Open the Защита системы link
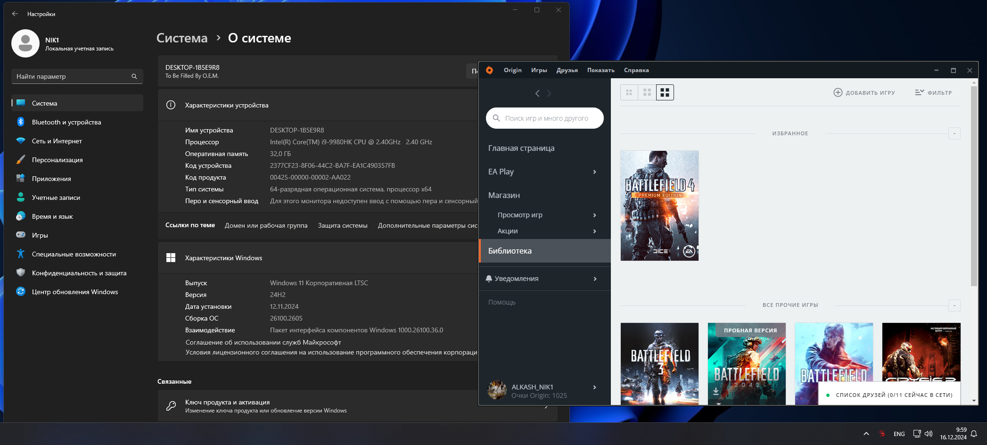Image resolution: width=987 pixels, height=445 pixels. [x=343, y=225]
